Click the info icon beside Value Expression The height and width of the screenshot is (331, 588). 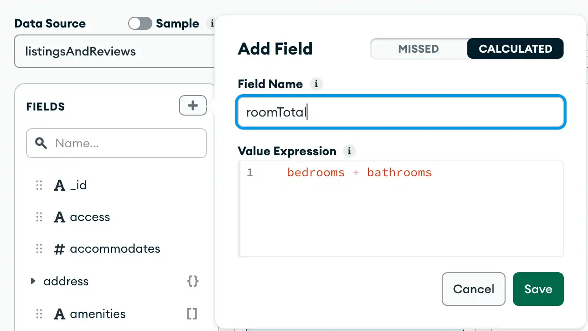click(x=349, y=151)
